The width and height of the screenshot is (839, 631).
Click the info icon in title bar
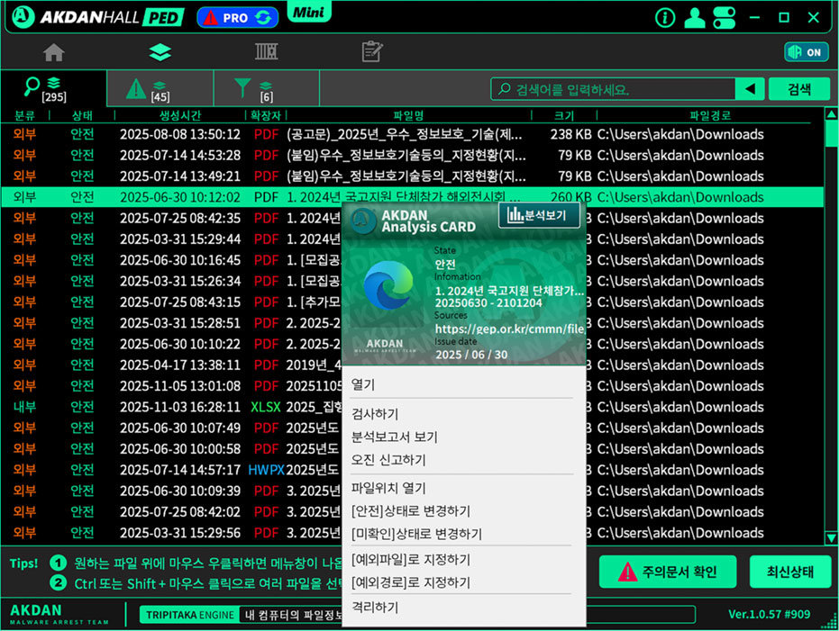coord(665,17)
